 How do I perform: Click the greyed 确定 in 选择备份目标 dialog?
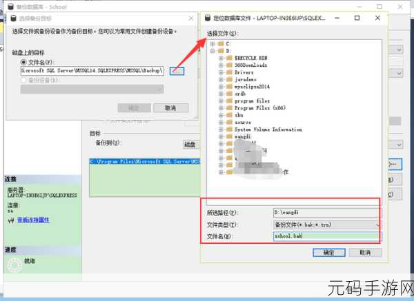point(134,108)
